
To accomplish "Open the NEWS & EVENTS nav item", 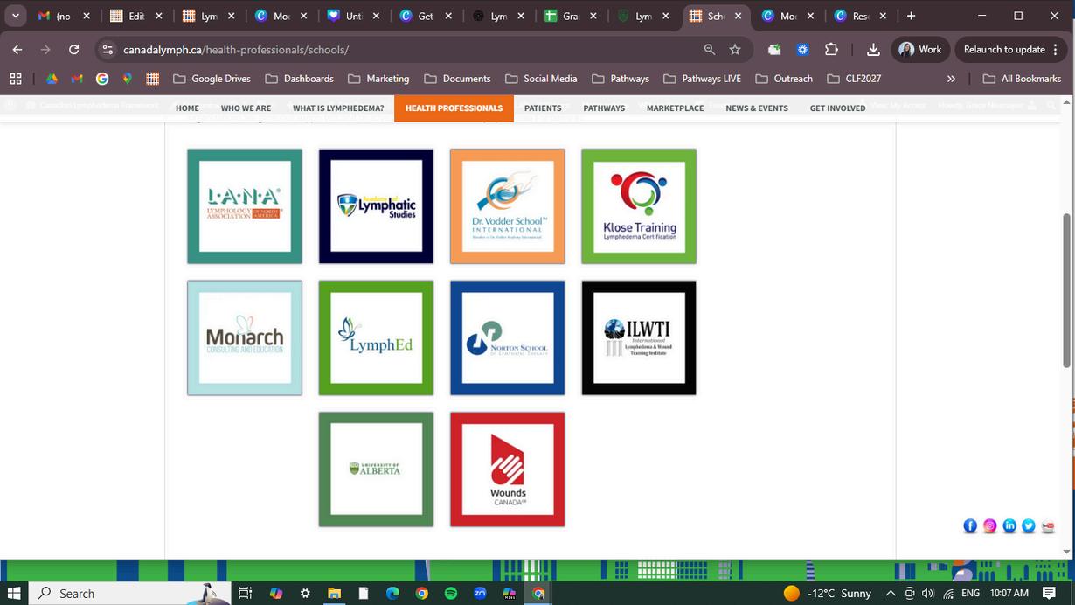I will click(757, 108).
